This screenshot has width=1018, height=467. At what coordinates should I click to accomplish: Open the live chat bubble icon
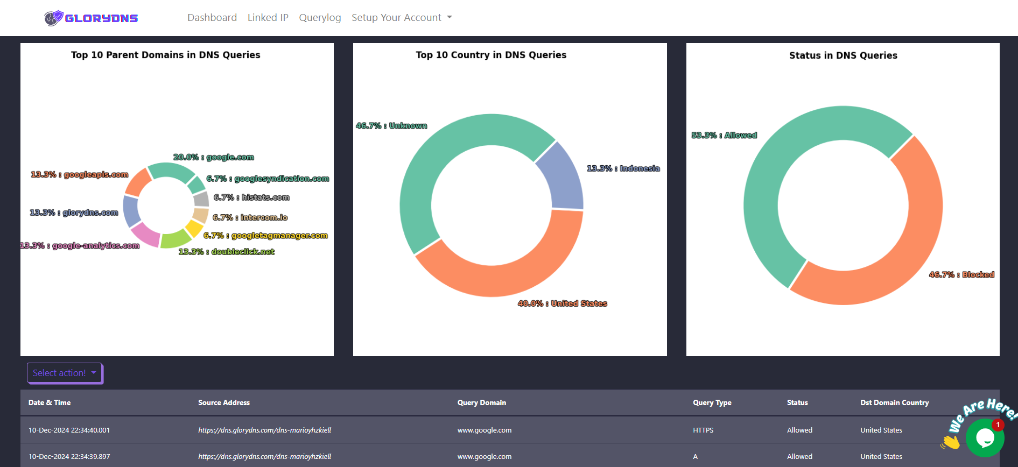pyautogui.click(x=985, y=437)
